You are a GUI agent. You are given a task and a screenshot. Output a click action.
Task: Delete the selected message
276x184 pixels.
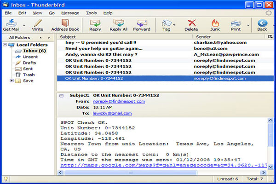click(191, 25)
